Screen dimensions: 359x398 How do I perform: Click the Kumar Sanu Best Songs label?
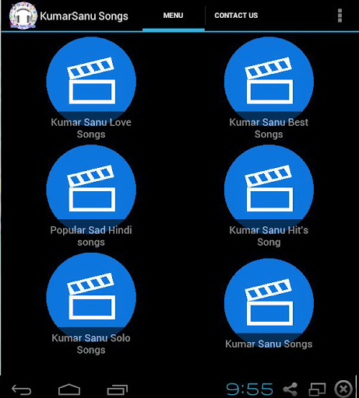point(269,128)
